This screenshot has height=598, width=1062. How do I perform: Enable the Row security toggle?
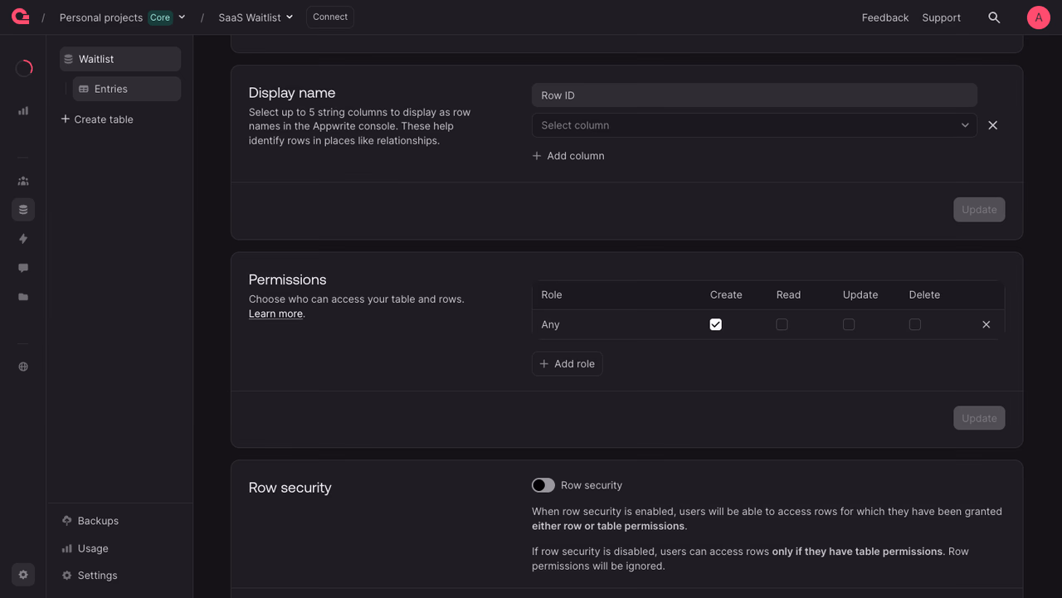coord(543,485)
